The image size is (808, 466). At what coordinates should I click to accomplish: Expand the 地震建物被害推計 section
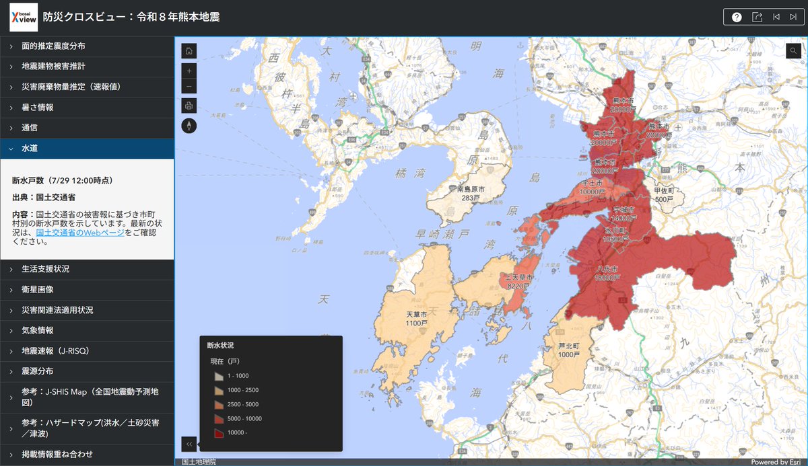[x=87, y=67]
